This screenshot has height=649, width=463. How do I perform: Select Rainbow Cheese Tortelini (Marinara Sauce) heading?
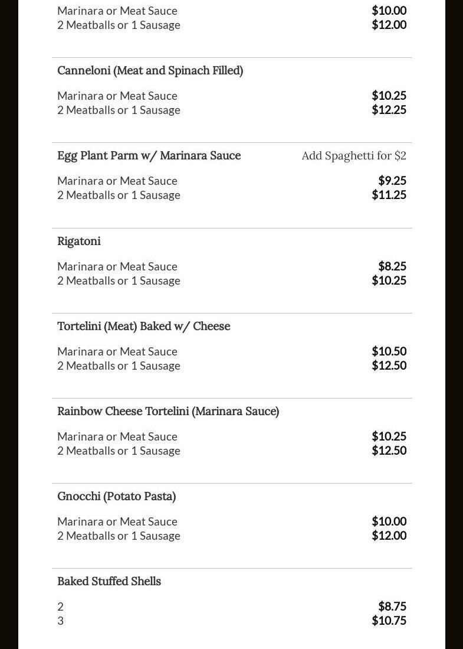(168, 411)
